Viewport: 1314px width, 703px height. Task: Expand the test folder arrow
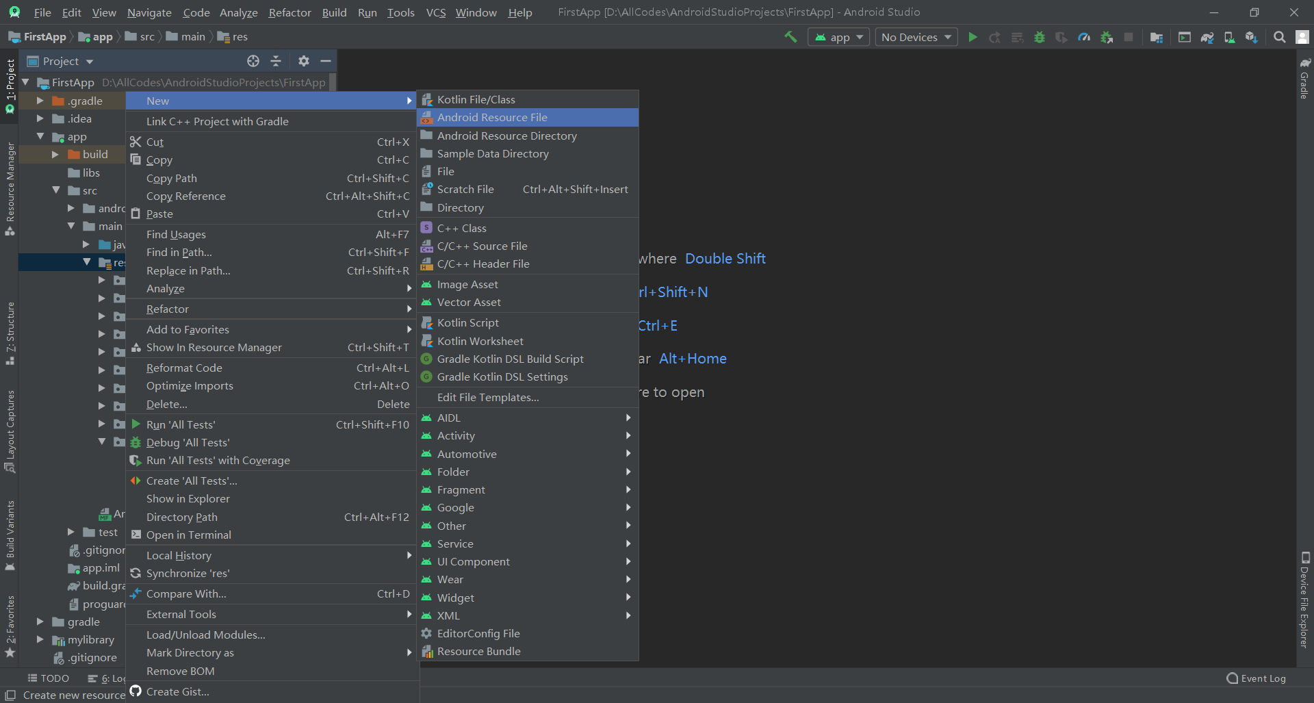(70, 532)
